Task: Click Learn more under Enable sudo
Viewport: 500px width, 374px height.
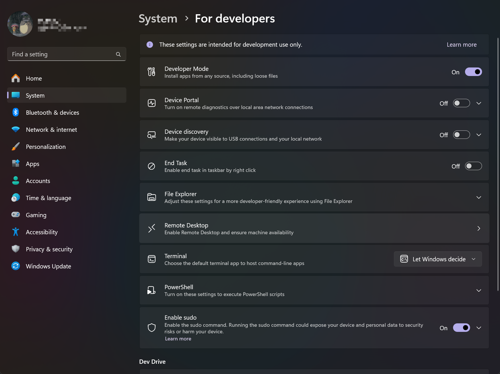Action: (x=178, y=339)
